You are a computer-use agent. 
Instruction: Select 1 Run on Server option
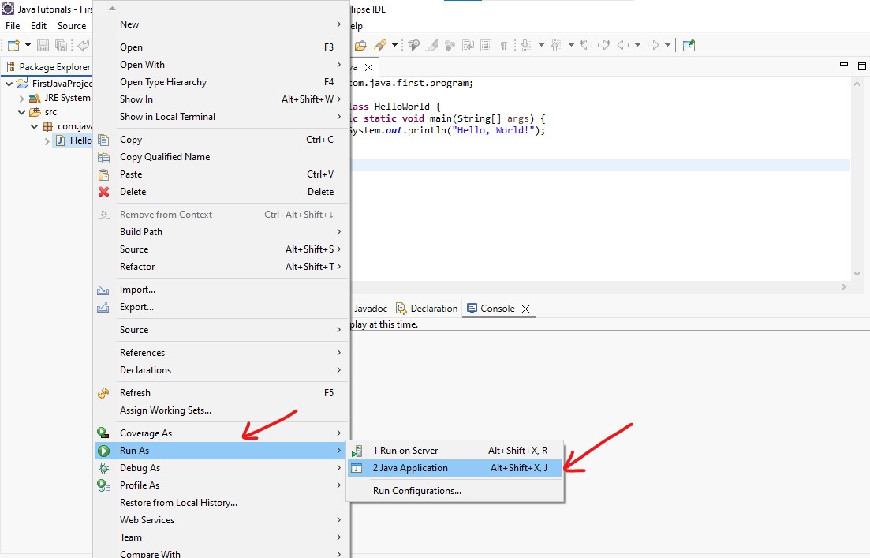coord(455,451)
